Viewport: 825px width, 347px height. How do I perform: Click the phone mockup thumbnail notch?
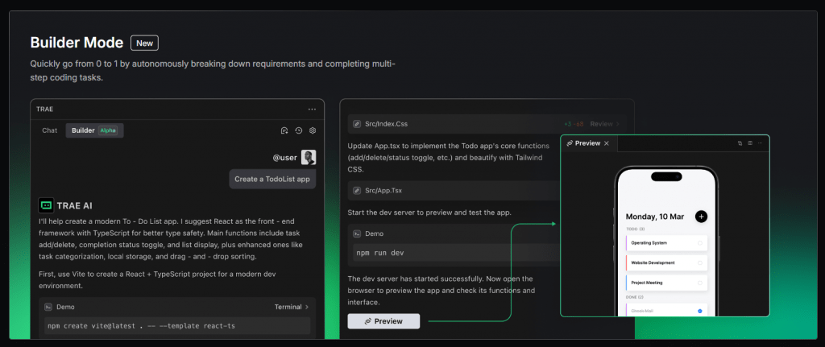pyautogui.click(x=666, y=176)
